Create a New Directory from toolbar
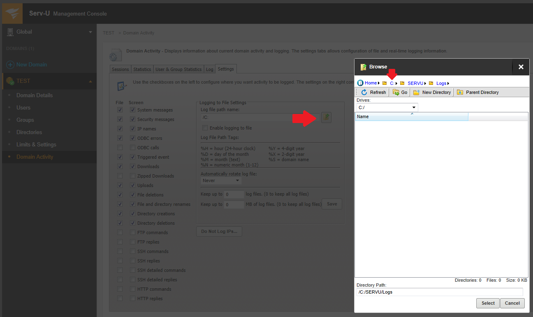 [x=432, y=92]
